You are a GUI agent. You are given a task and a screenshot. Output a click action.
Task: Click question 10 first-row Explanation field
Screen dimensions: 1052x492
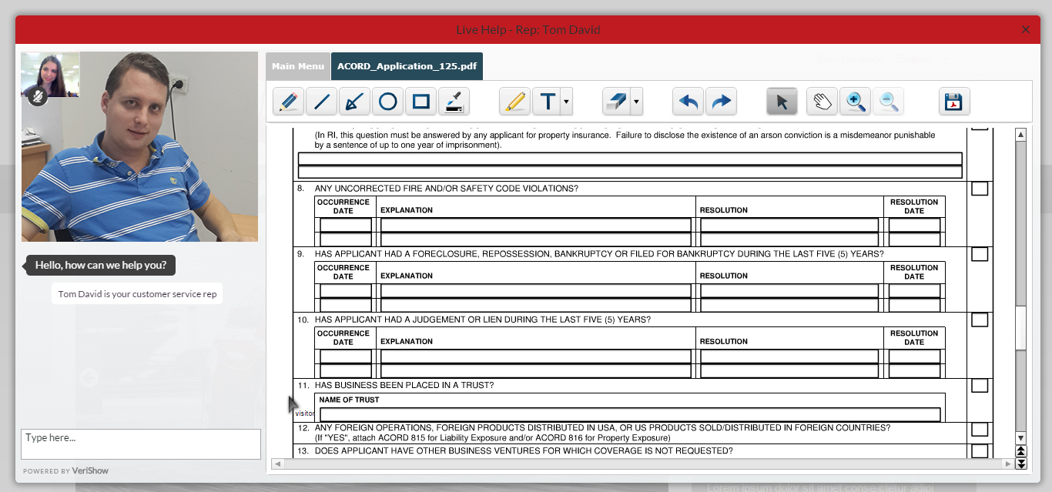pyautogui.click(x=536, y=356)
